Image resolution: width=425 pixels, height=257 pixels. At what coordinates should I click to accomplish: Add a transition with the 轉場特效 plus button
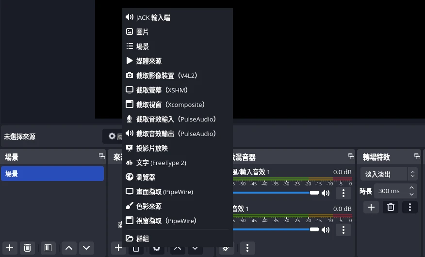[x=371, y=207]
